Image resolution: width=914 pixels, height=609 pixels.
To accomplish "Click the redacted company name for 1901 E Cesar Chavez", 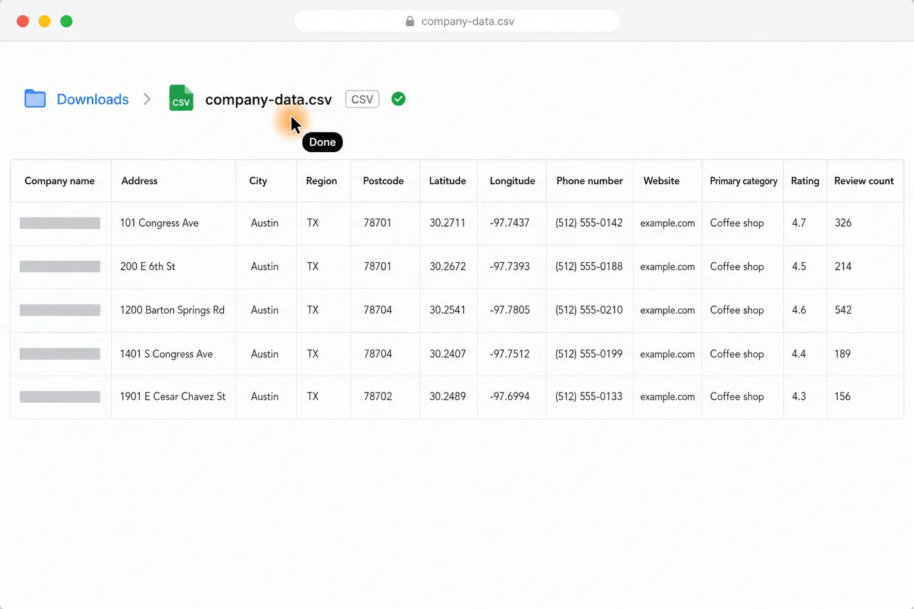I will pos(60,397).
